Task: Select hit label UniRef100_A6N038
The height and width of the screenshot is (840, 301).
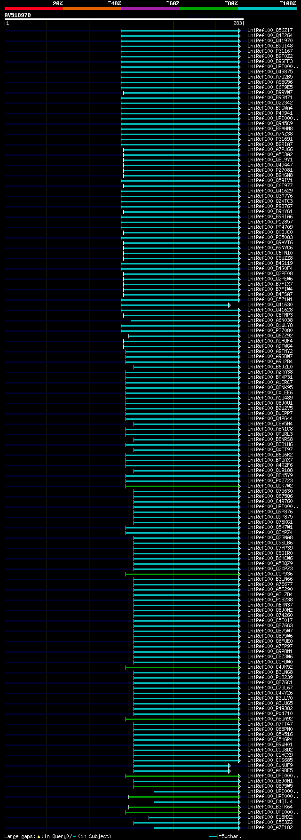Action: pyautogui.click(x=270, y=320)
